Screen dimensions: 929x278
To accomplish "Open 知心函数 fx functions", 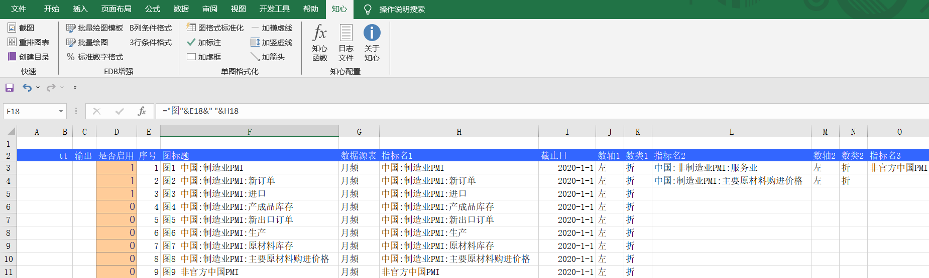I will pyautogui.click(x=320, y=43).
